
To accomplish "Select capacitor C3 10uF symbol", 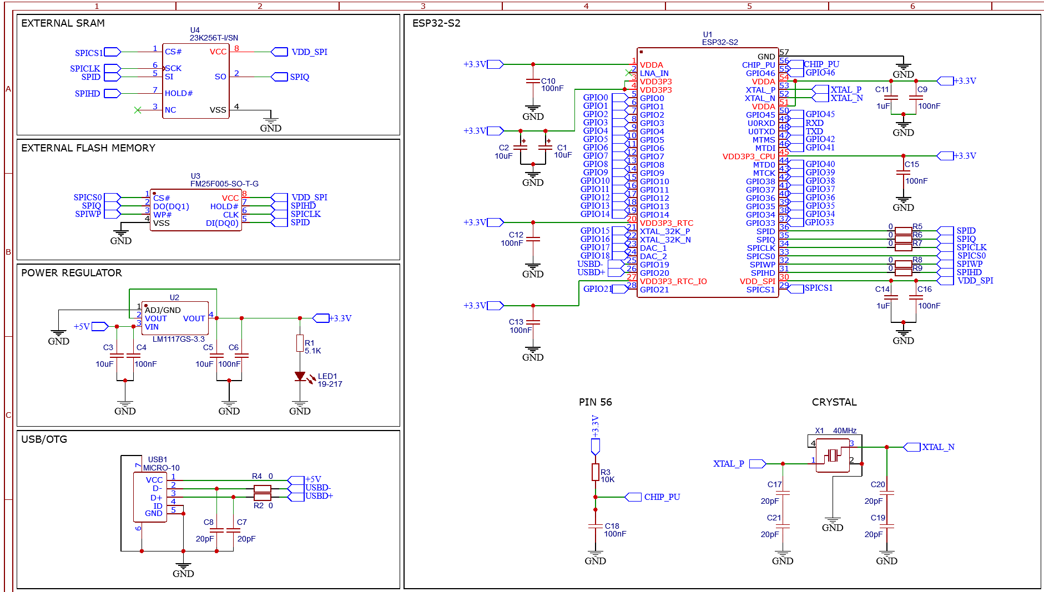I will (x=117, y=356).
